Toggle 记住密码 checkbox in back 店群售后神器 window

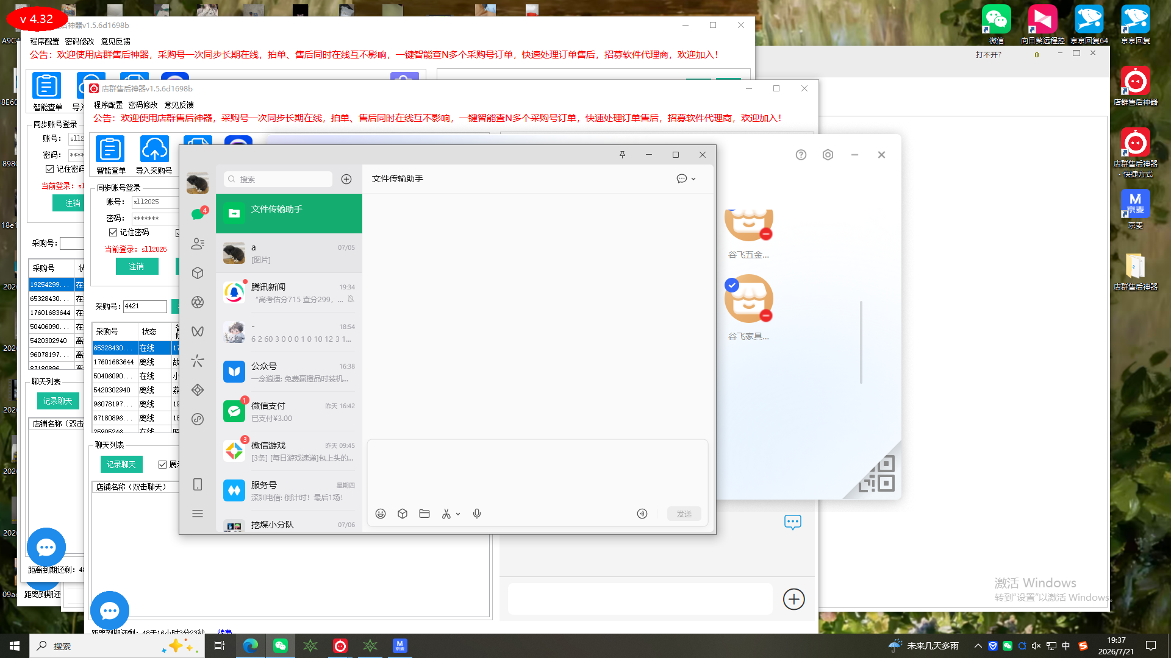click(x=49, y=169)
